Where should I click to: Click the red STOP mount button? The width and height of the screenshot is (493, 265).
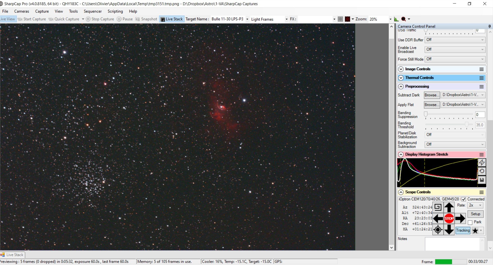click(x=449, y=218)
